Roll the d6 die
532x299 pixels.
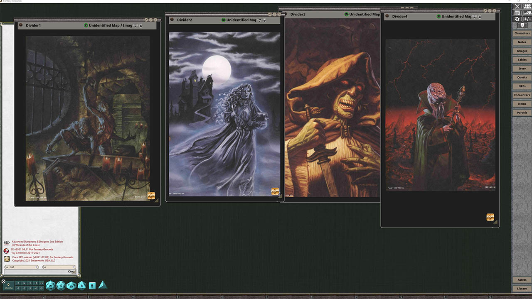(x=91, y=285)
